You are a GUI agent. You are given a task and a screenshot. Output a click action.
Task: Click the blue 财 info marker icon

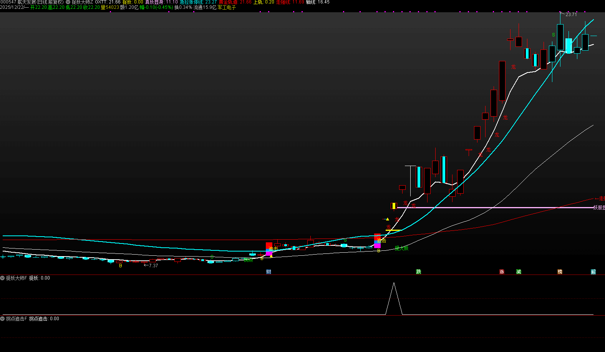[269, 272]
